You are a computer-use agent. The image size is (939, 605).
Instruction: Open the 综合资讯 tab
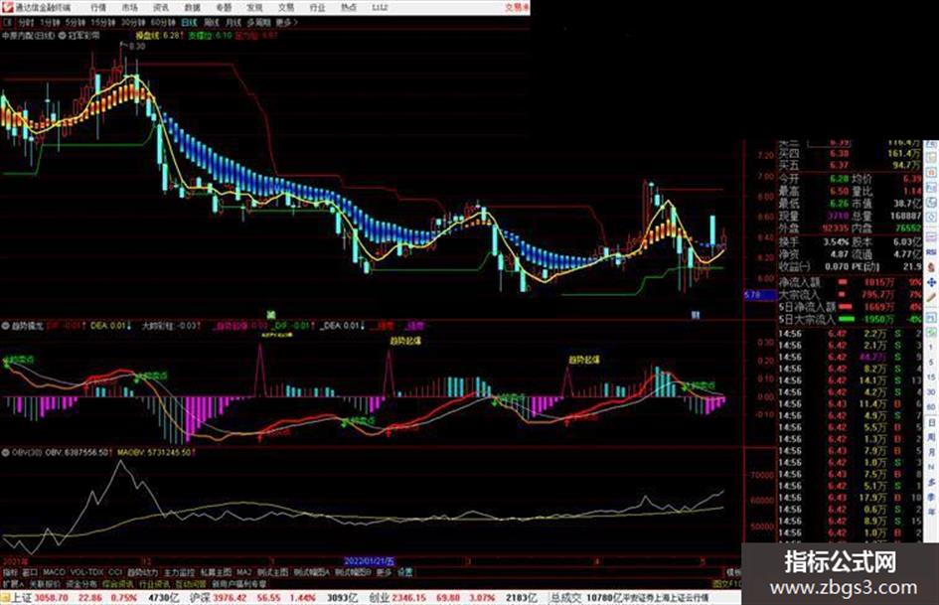[x=118, y=583]
